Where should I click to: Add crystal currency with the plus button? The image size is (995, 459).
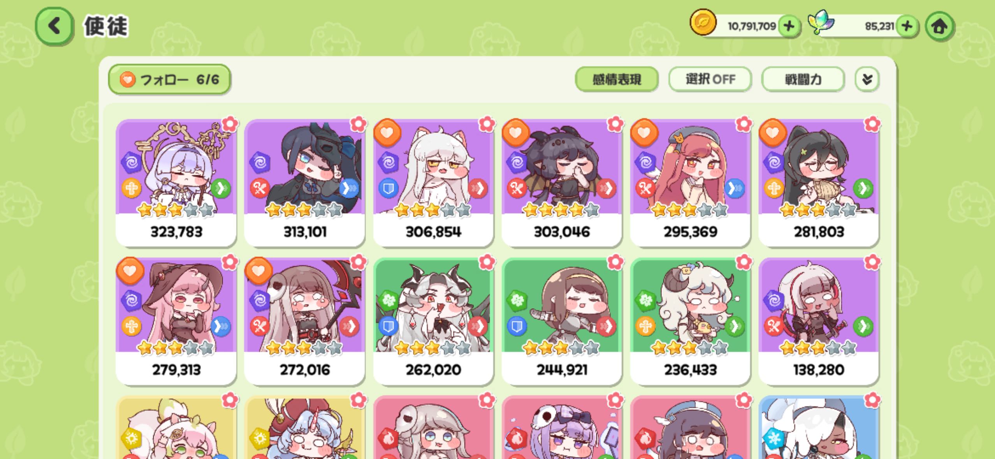907,26
